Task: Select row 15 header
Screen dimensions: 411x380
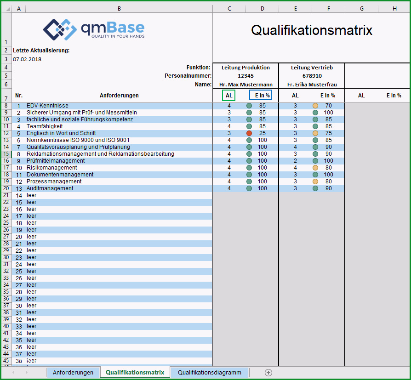Action: coord(6,154)
